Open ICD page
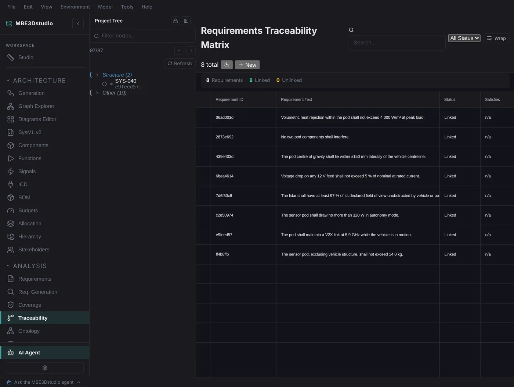Image resolution: width=514 pixels, height=387 pixels. 44,184
